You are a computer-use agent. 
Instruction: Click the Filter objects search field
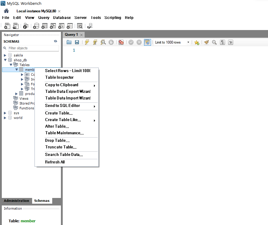pos(34,48)
